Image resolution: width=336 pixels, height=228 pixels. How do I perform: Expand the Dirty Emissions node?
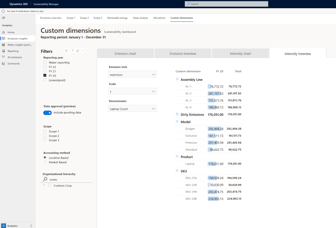(x=177, y=115)
